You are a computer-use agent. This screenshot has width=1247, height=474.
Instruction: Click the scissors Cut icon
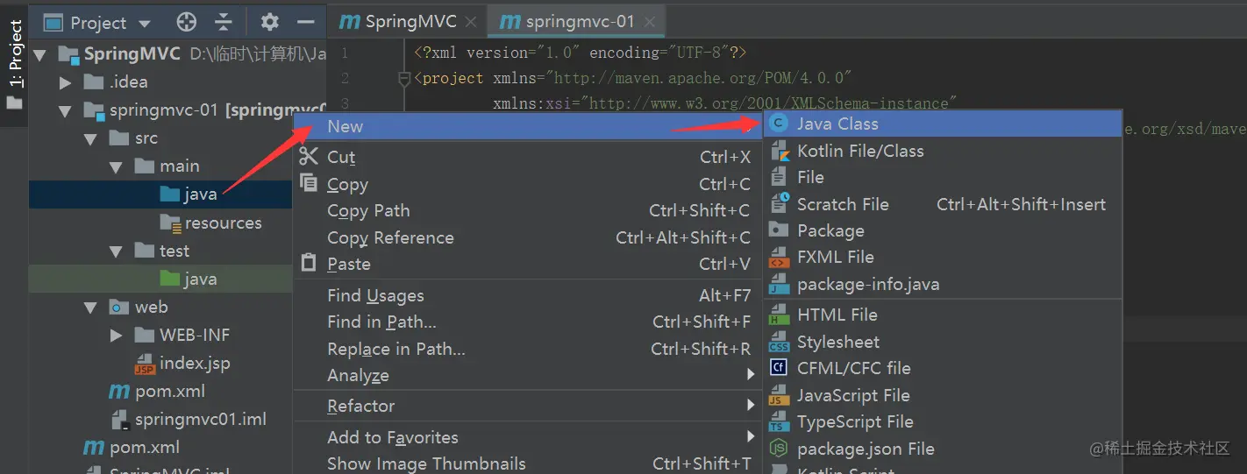tap(309, 156)
